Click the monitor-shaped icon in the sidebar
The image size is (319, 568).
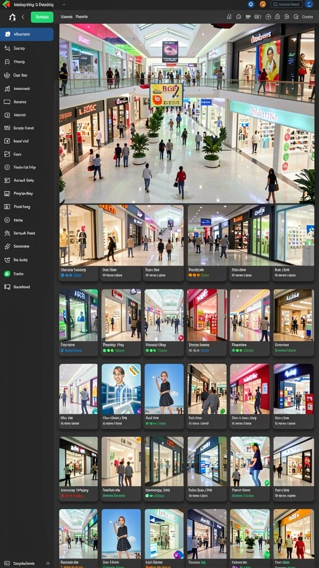7,102
